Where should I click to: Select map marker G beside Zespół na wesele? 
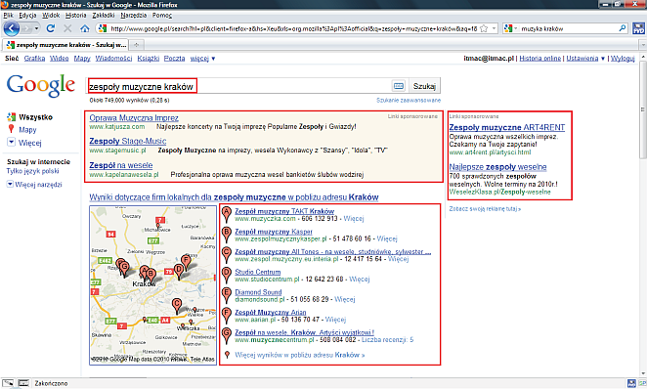(x=226, y=336)
